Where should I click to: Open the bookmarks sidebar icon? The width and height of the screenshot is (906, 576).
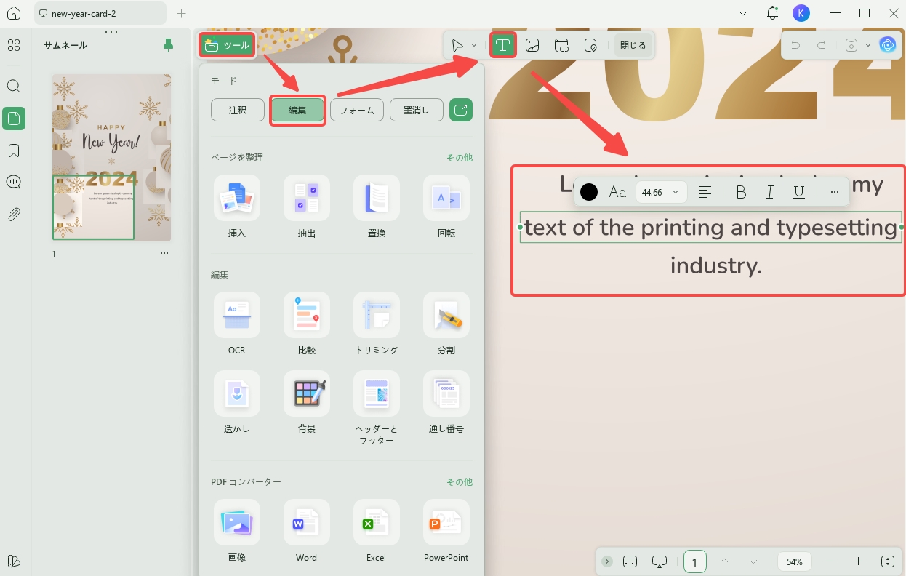14,151
